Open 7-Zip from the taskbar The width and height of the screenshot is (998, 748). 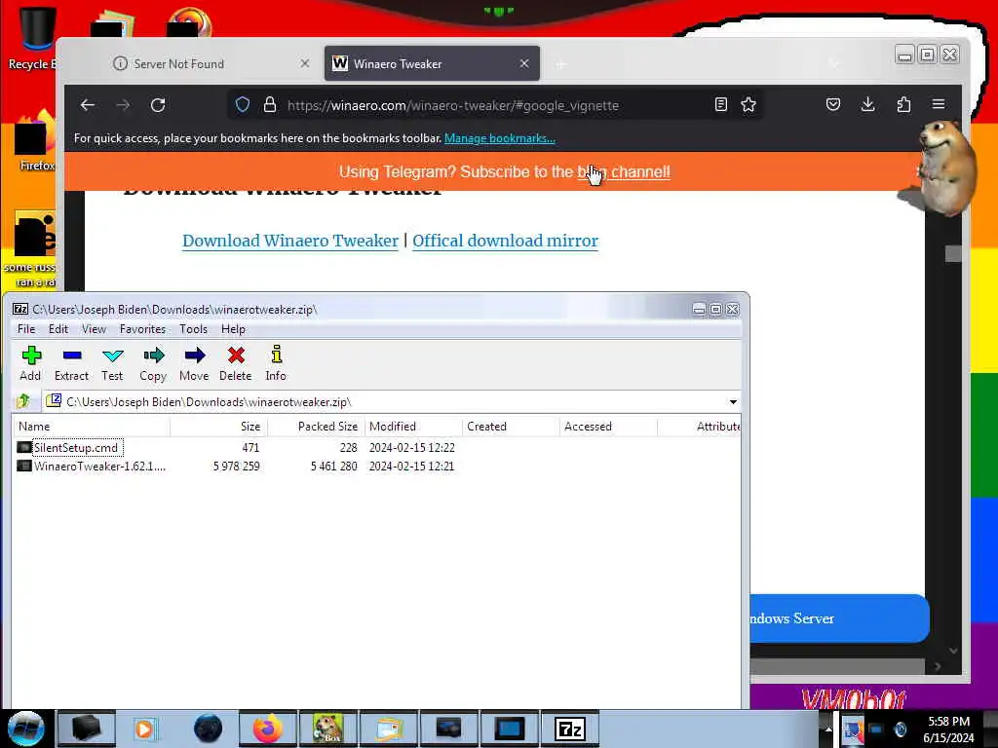(x=569, y=729)
